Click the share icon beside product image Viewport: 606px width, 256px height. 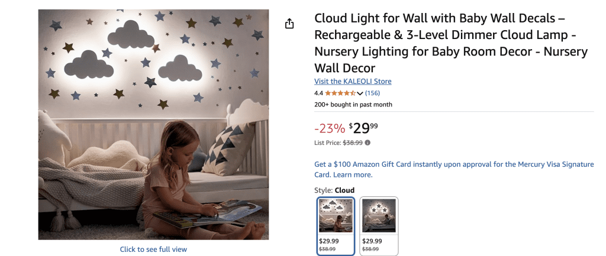(x=289, y=24)
